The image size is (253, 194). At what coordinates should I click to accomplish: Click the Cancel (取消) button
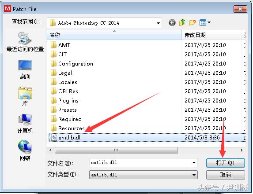click(226, 175)
